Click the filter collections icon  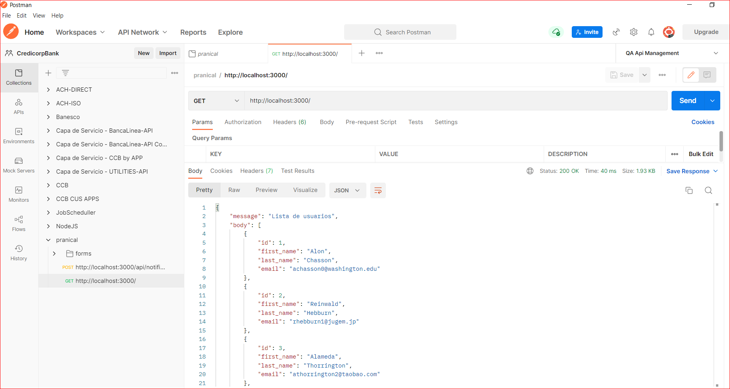pos(65,73)
